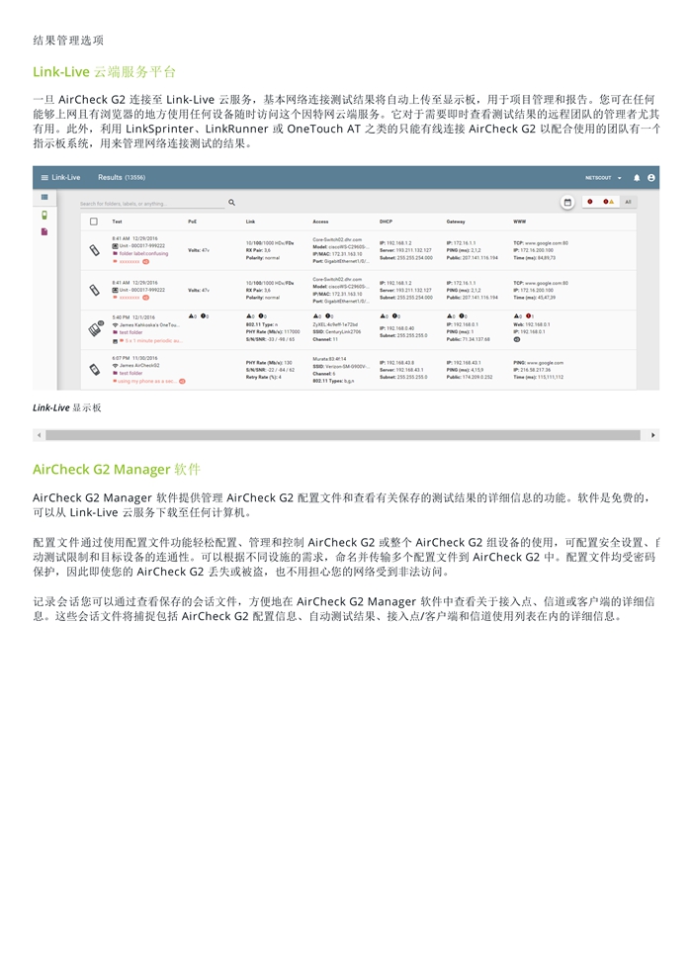Screen dimensions: 692x980
Task: Click tester icon in 'folder label:confusing' row
Action: point(94,250)
